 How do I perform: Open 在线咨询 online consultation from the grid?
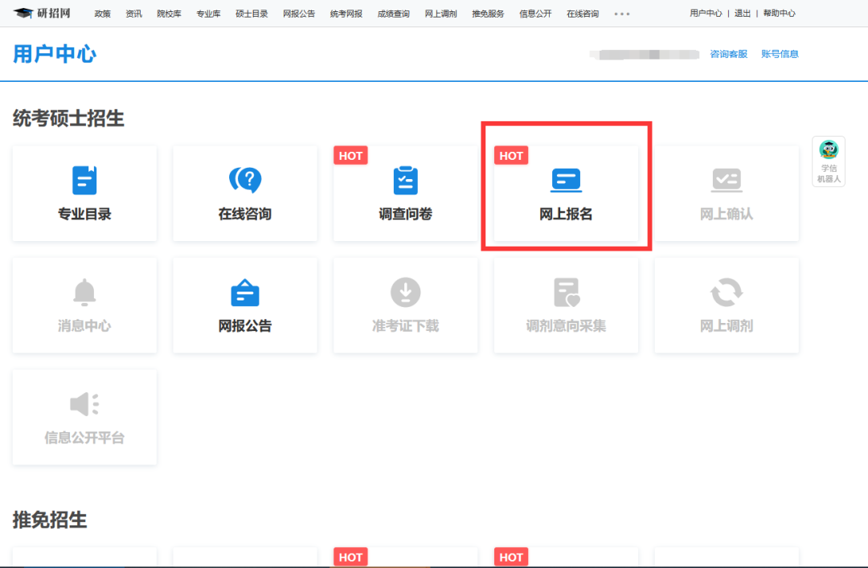[x=244, y=193]
